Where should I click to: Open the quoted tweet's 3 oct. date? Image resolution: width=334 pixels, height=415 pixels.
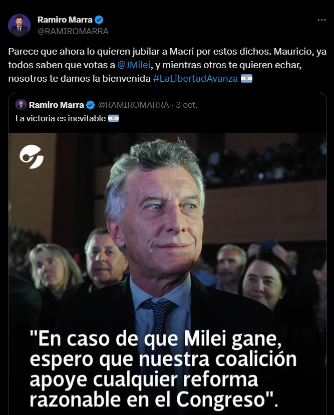[x=187, y=105]
